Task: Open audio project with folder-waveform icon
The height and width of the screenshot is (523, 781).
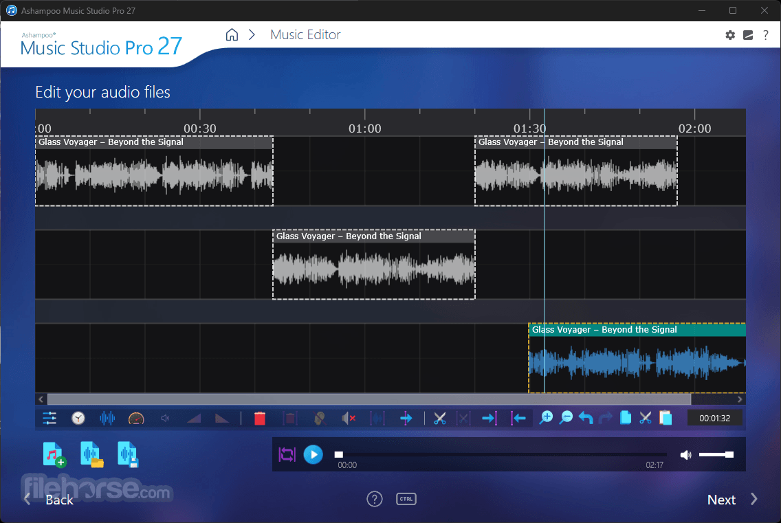Action: pyautogui.click(x=91, y=454)
